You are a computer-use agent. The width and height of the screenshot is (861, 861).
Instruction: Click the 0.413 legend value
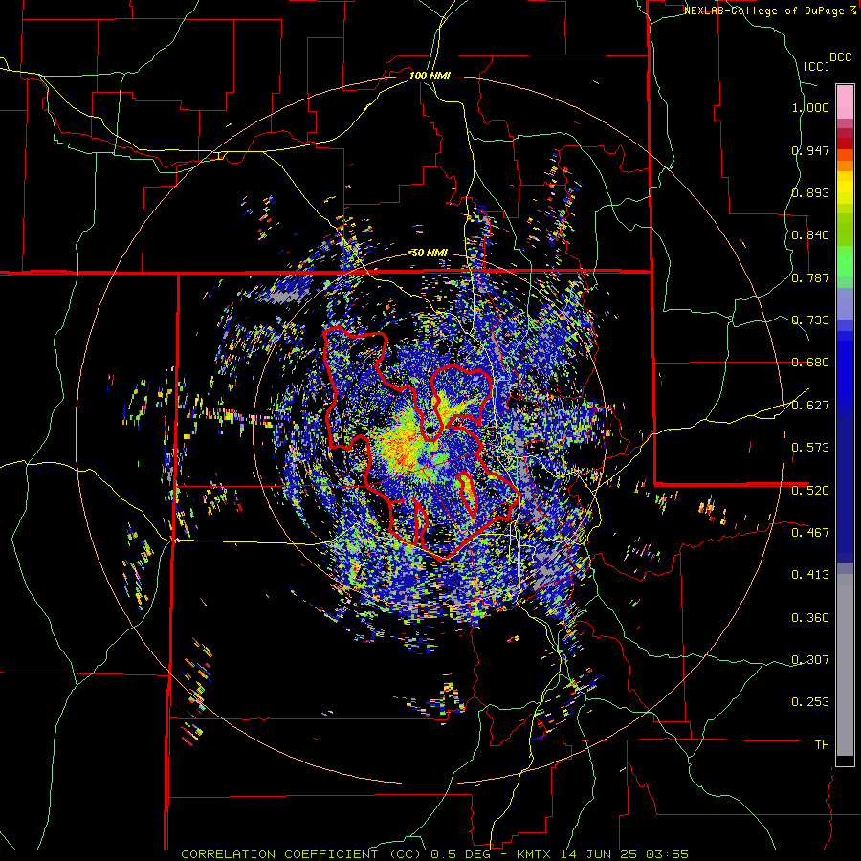tap(810, 575)
